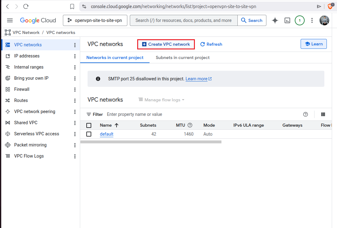Open the user account avatar
Screen dimensions: 337x228
324,20
